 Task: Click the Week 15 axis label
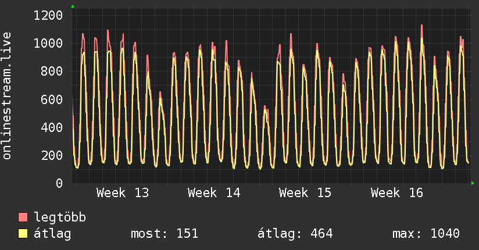tap(305, 193)
